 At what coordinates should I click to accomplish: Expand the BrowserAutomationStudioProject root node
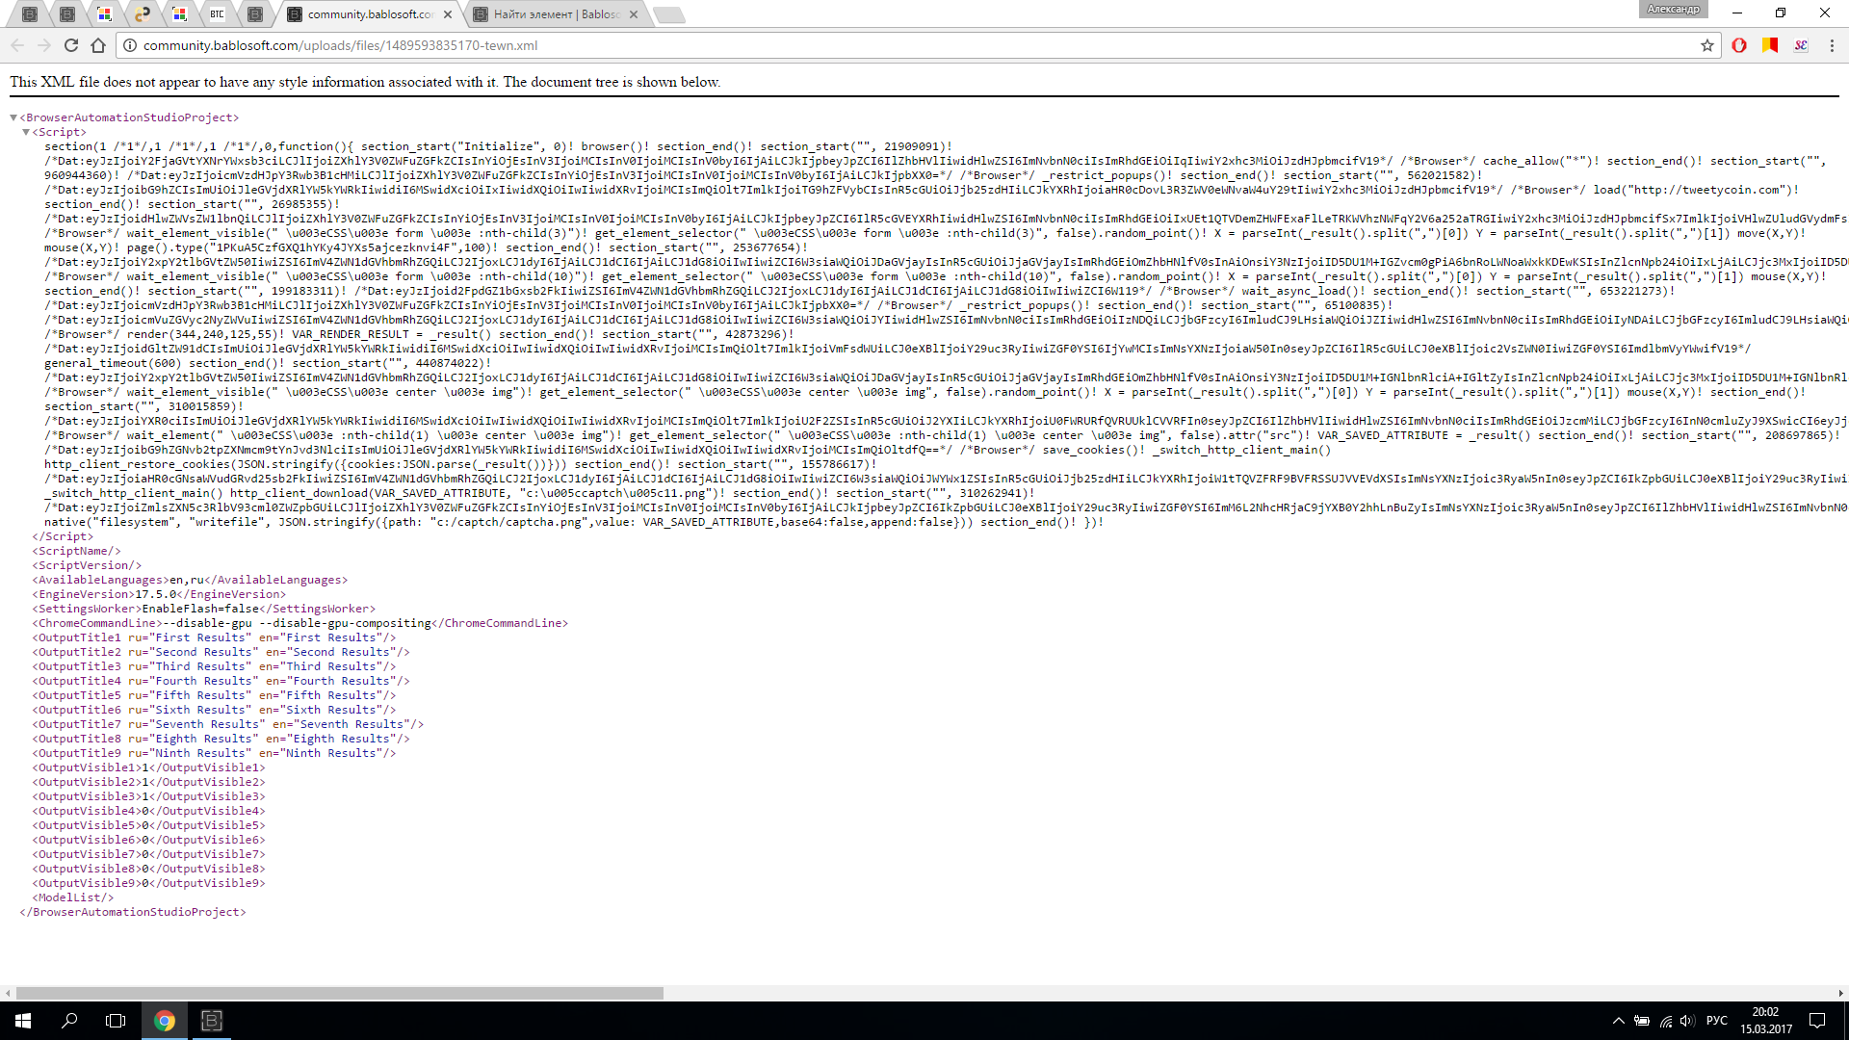pos(13,117)
